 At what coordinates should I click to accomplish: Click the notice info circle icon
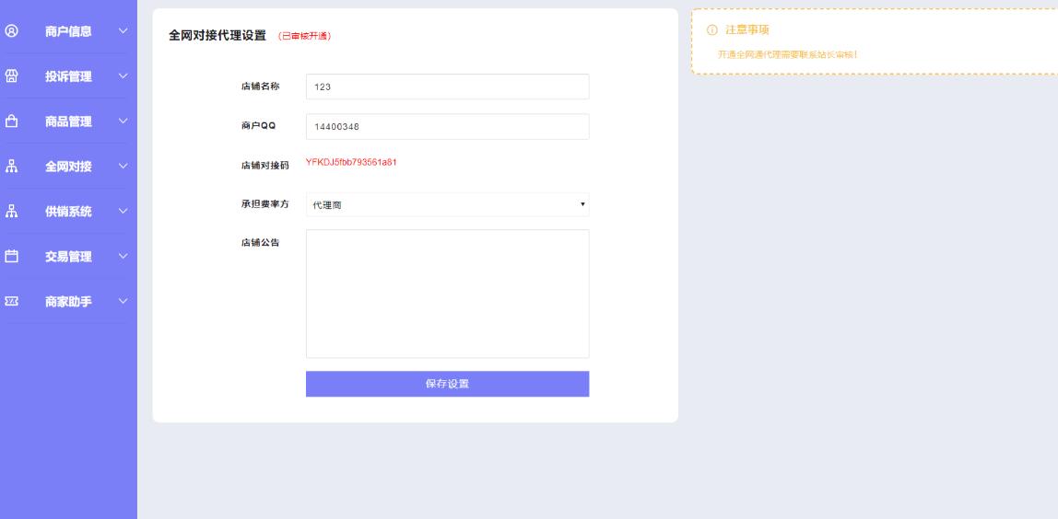pyautogui.click(x=711, y=30)
